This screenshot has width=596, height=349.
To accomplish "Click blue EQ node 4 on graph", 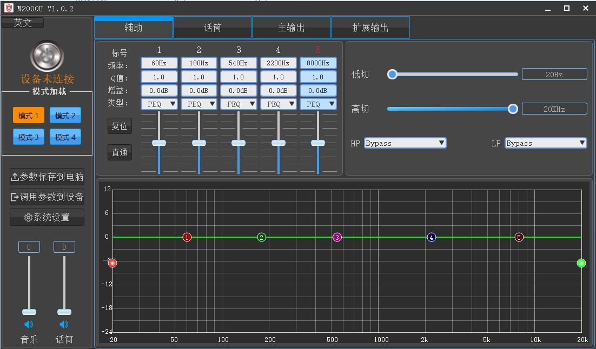I will point(431,237).
